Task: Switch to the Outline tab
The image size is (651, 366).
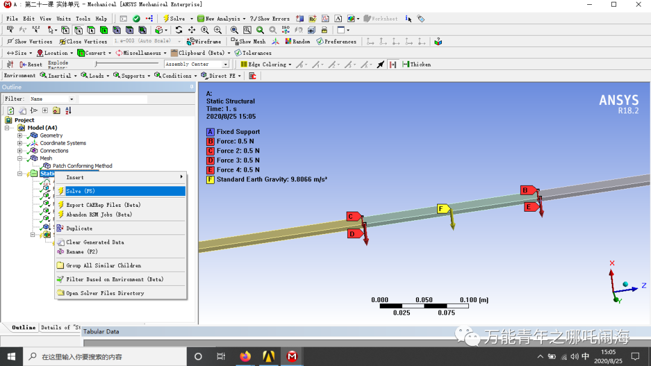Action: 24,327
